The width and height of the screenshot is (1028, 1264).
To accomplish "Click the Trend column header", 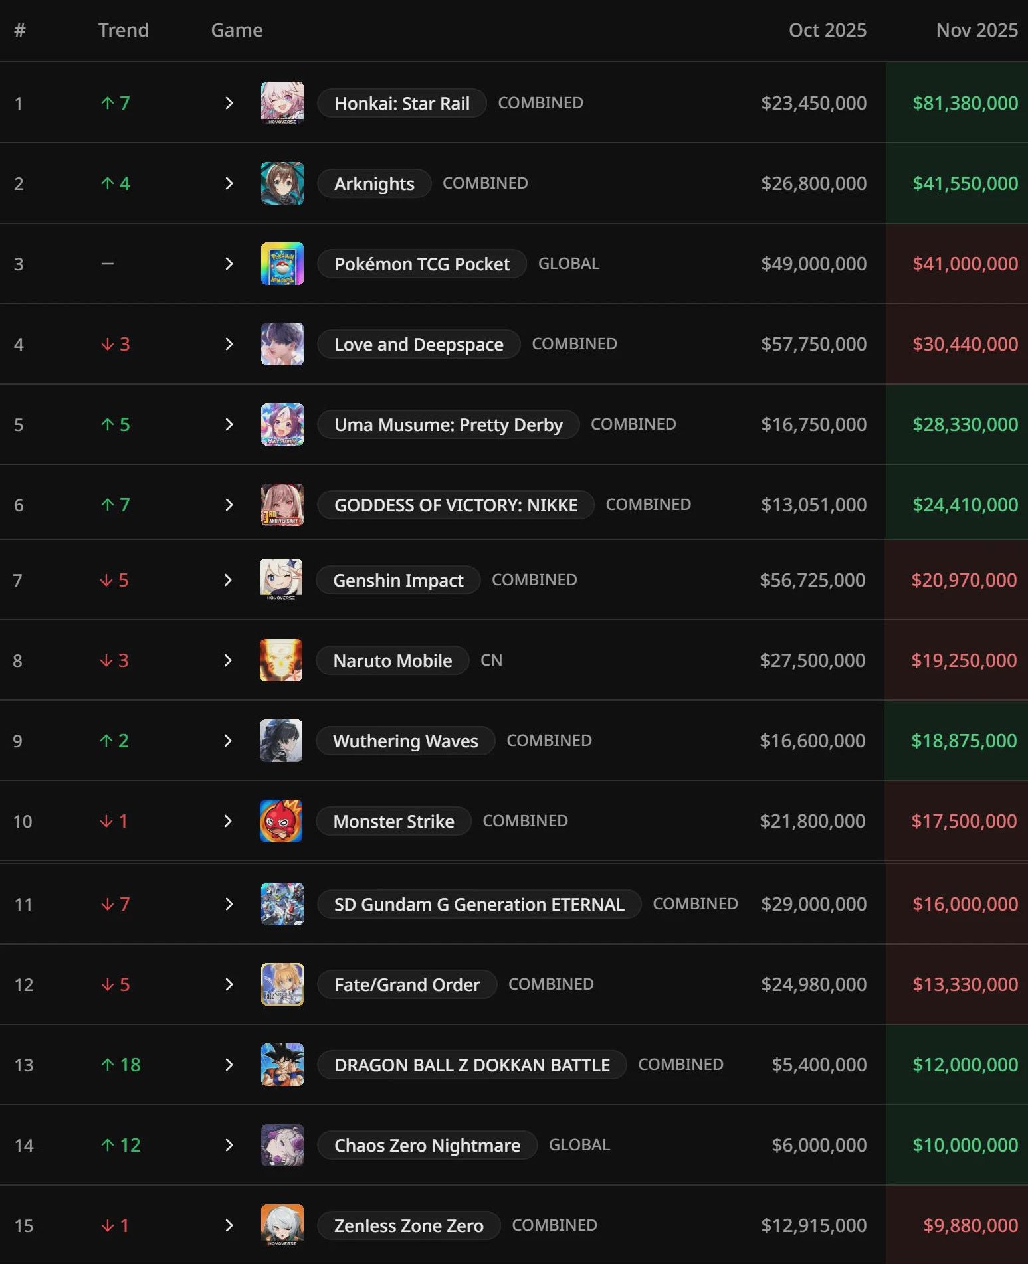I will [x=123, y=30].
